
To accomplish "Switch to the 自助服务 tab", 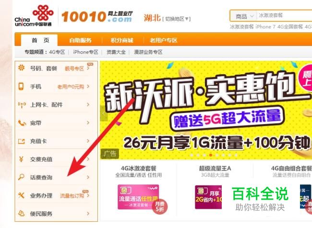I will tap(80, 40).
